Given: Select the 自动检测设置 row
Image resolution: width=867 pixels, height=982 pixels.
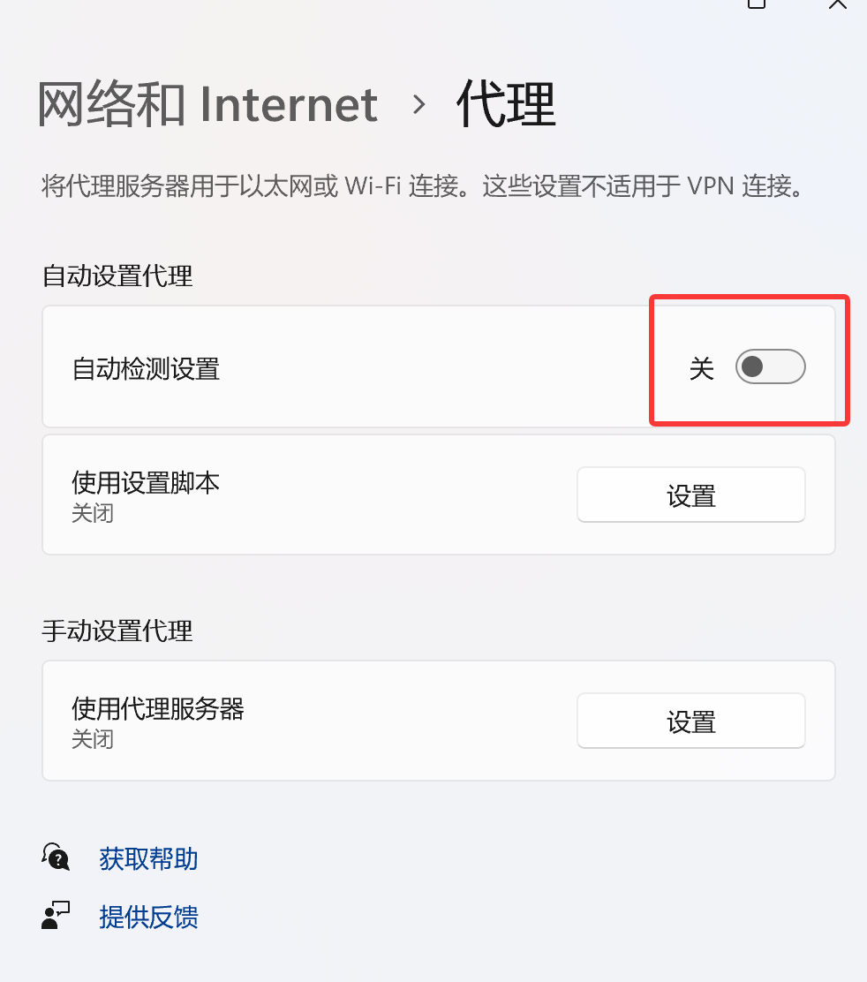Looking at the screenshot, I should (x=353, y=366).
